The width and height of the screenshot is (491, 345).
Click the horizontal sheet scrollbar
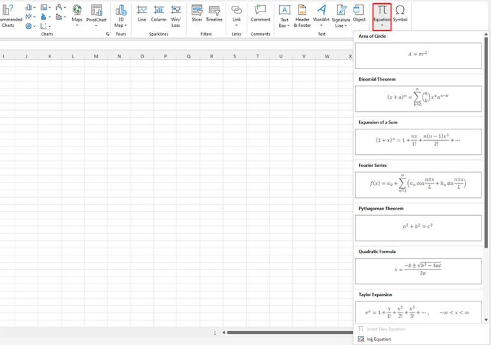click(x=290, y=332)
